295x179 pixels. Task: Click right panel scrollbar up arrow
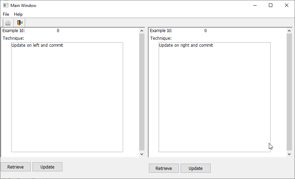point(289,31)
